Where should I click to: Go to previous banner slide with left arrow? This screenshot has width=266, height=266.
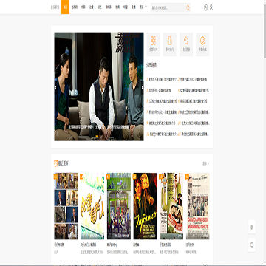point(55,87)
